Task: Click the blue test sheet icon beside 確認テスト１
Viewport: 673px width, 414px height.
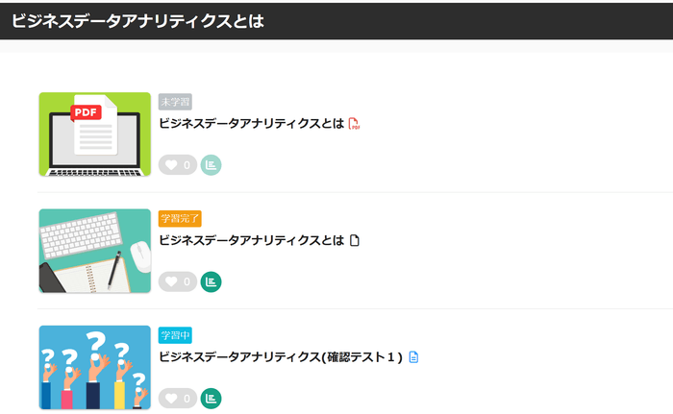Action: pos(413,357)
